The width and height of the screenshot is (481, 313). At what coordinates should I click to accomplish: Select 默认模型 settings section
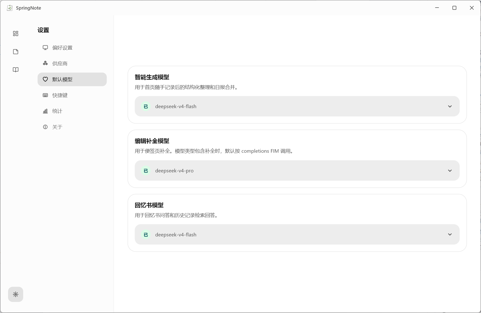click(72, 79)
